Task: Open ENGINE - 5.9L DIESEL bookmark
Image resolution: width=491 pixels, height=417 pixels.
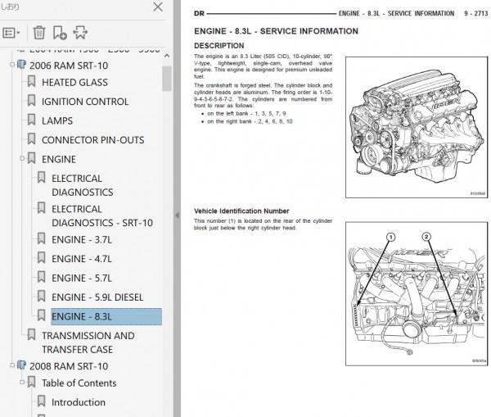Action: click(97, 297)
